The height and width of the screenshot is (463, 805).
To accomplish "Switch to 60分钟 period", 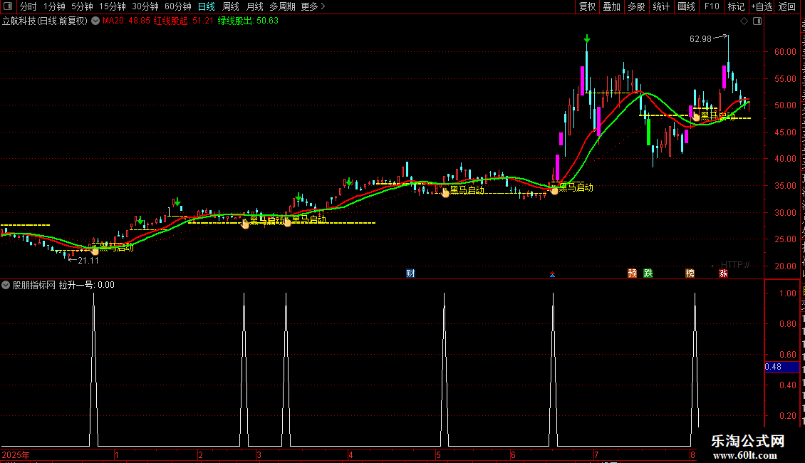I will click(178, 6).
